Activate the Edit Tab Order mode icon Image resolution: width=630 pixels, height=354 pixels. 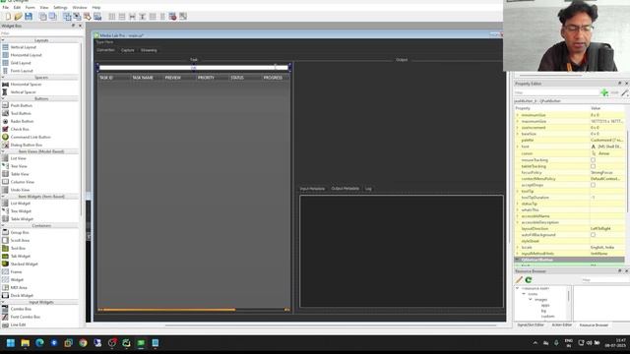[x=97, y=17]
